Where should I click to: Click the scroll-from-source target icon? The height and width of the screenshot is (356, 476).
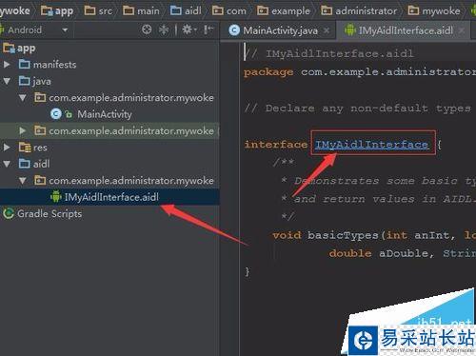pos(147,30)
